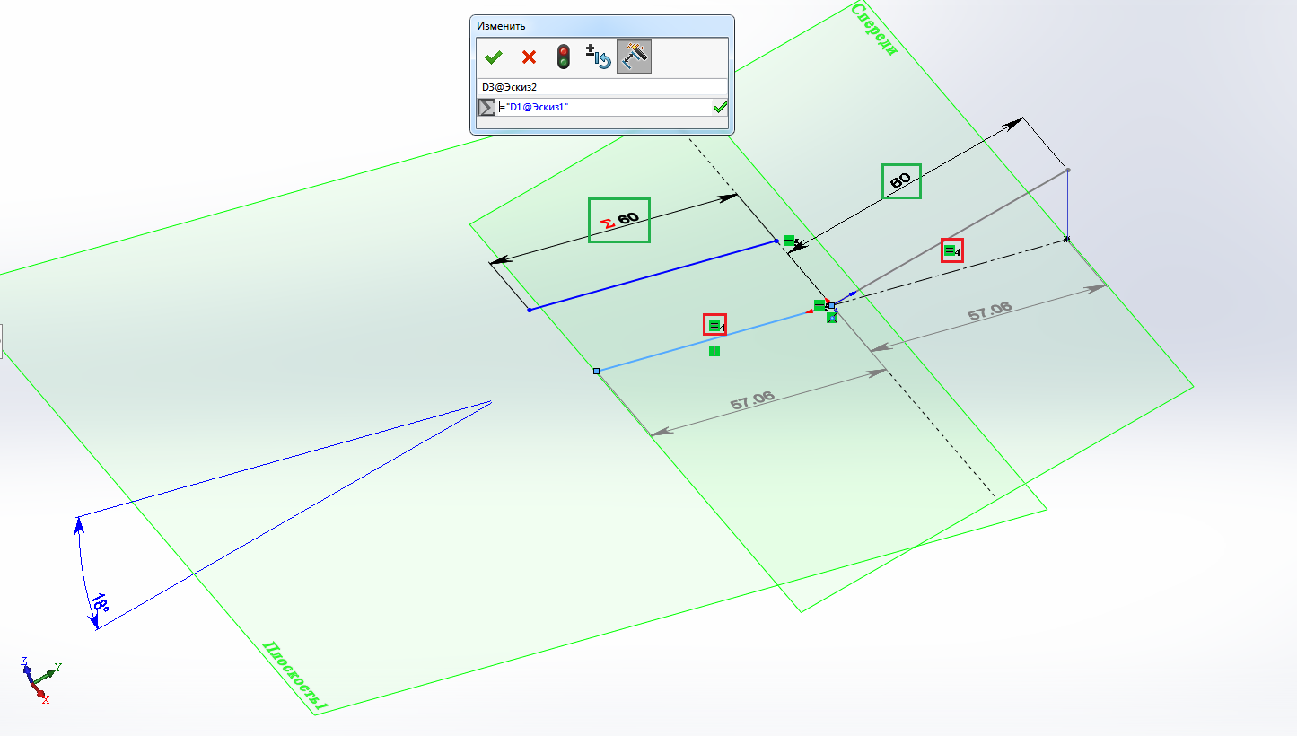Click the Изменить dialog title bar
This screenshot has height=736, width=1297.
click(x=602, y=26)
